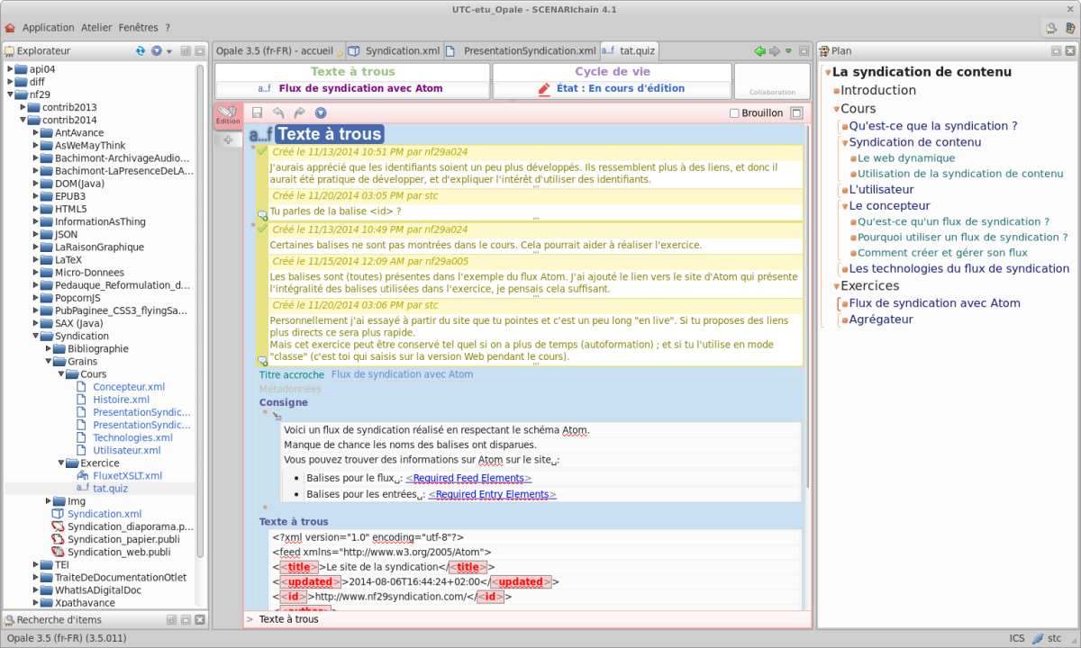Follow the Required Feed Elements link

point(468,478)
